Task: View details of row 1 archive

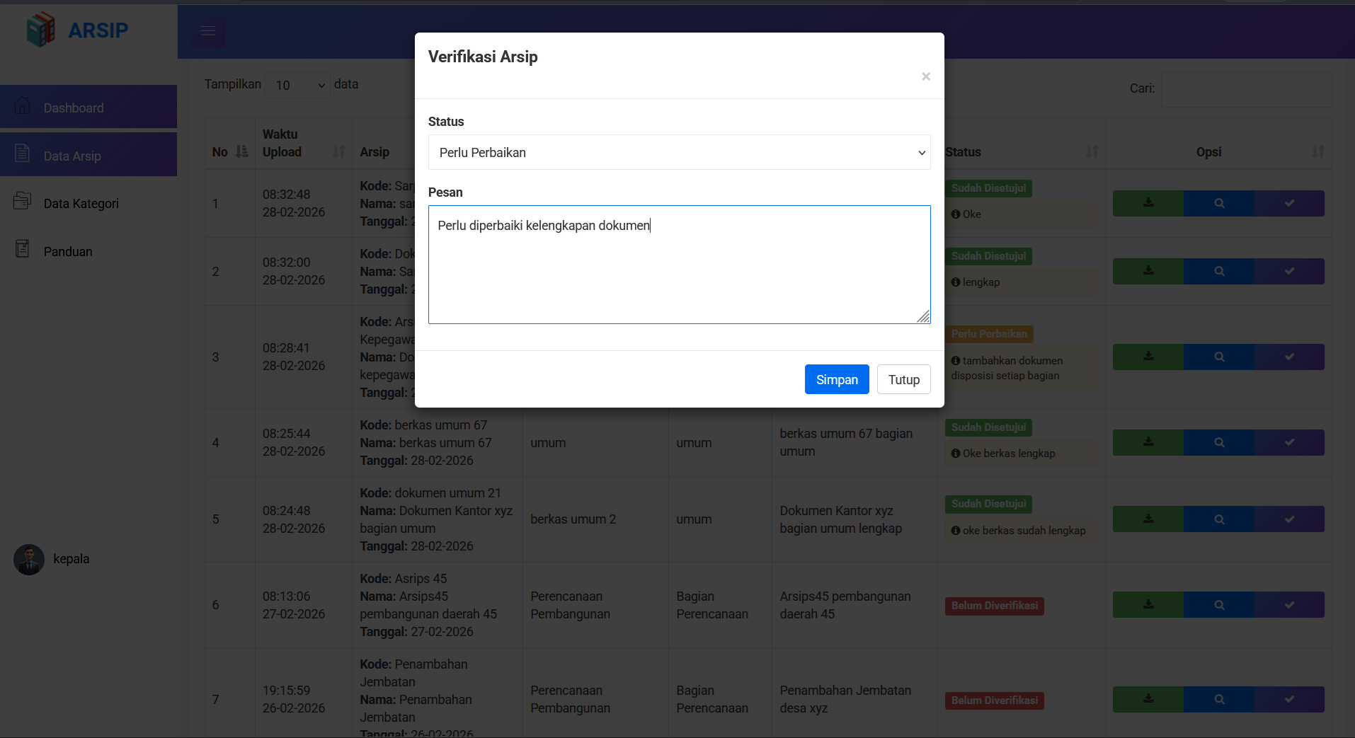Action: click(x=1219, y=203)
